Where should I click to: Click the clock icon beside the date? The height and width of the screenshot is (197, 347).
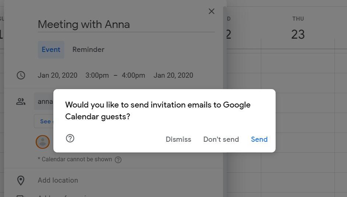click(x=21, y=75)
